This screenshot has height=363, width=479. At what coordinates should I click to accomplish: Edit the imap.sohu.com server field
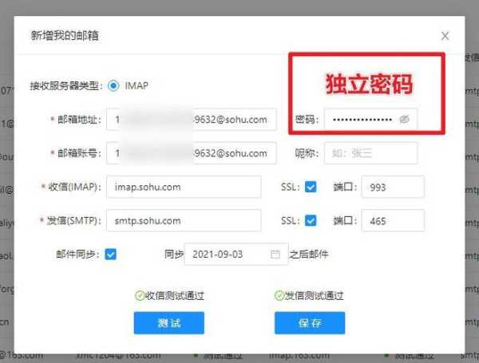[183, 187]
